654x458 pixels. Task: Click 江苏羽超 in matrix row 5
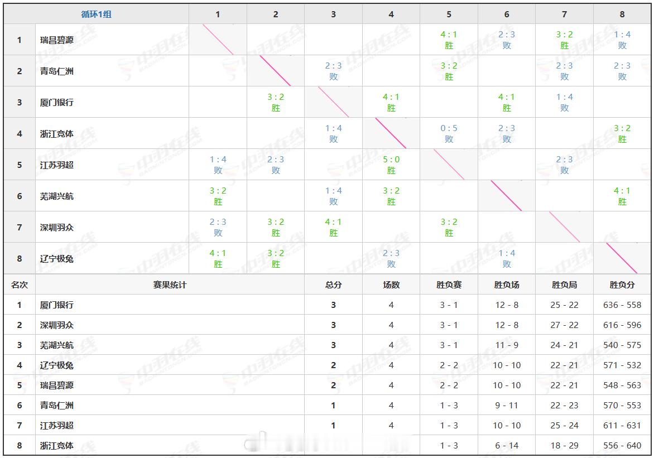(57, 165)
